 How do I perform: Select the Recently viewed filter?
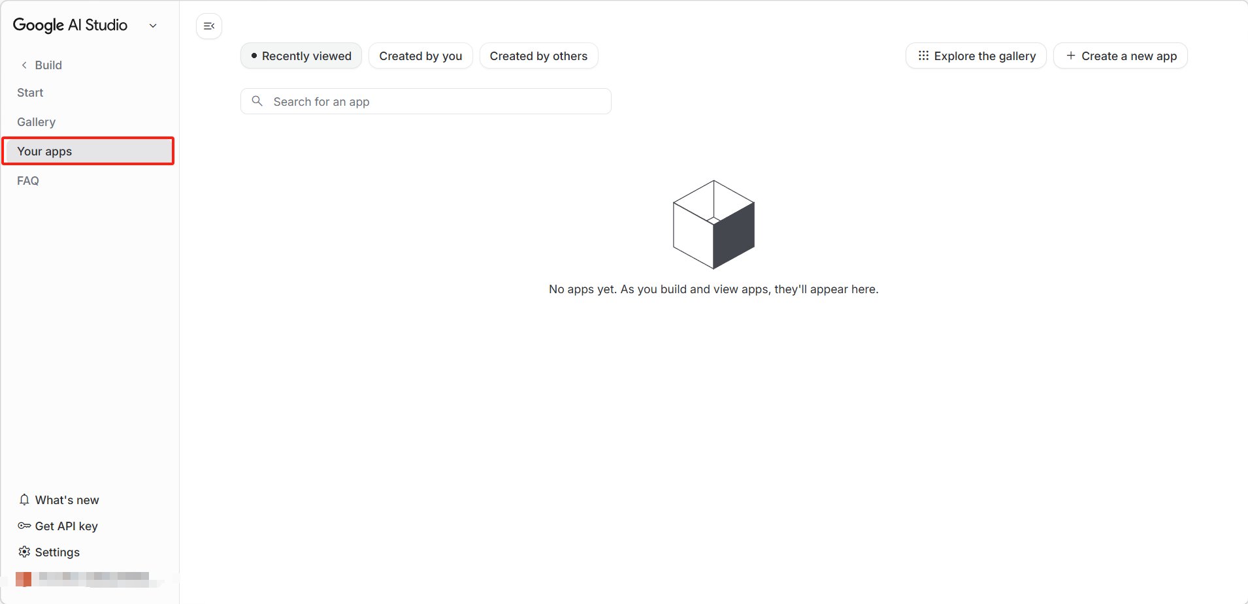[x=301, y=56]
